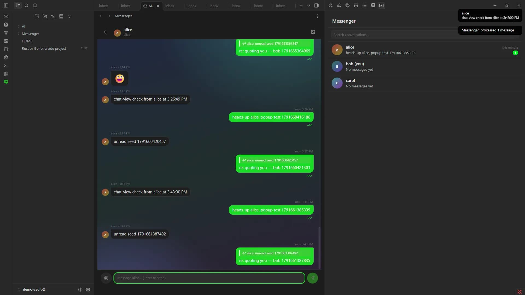Screen dimensions: 525x295
Task: Navigate back with the header arrow
Action: pos(101,16)
